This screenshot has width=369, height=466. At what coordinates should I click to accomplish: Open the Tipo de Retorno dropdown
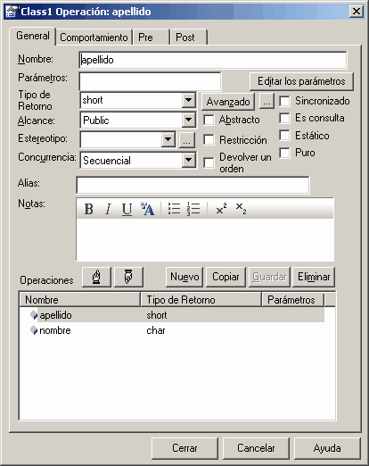[188, 100]
